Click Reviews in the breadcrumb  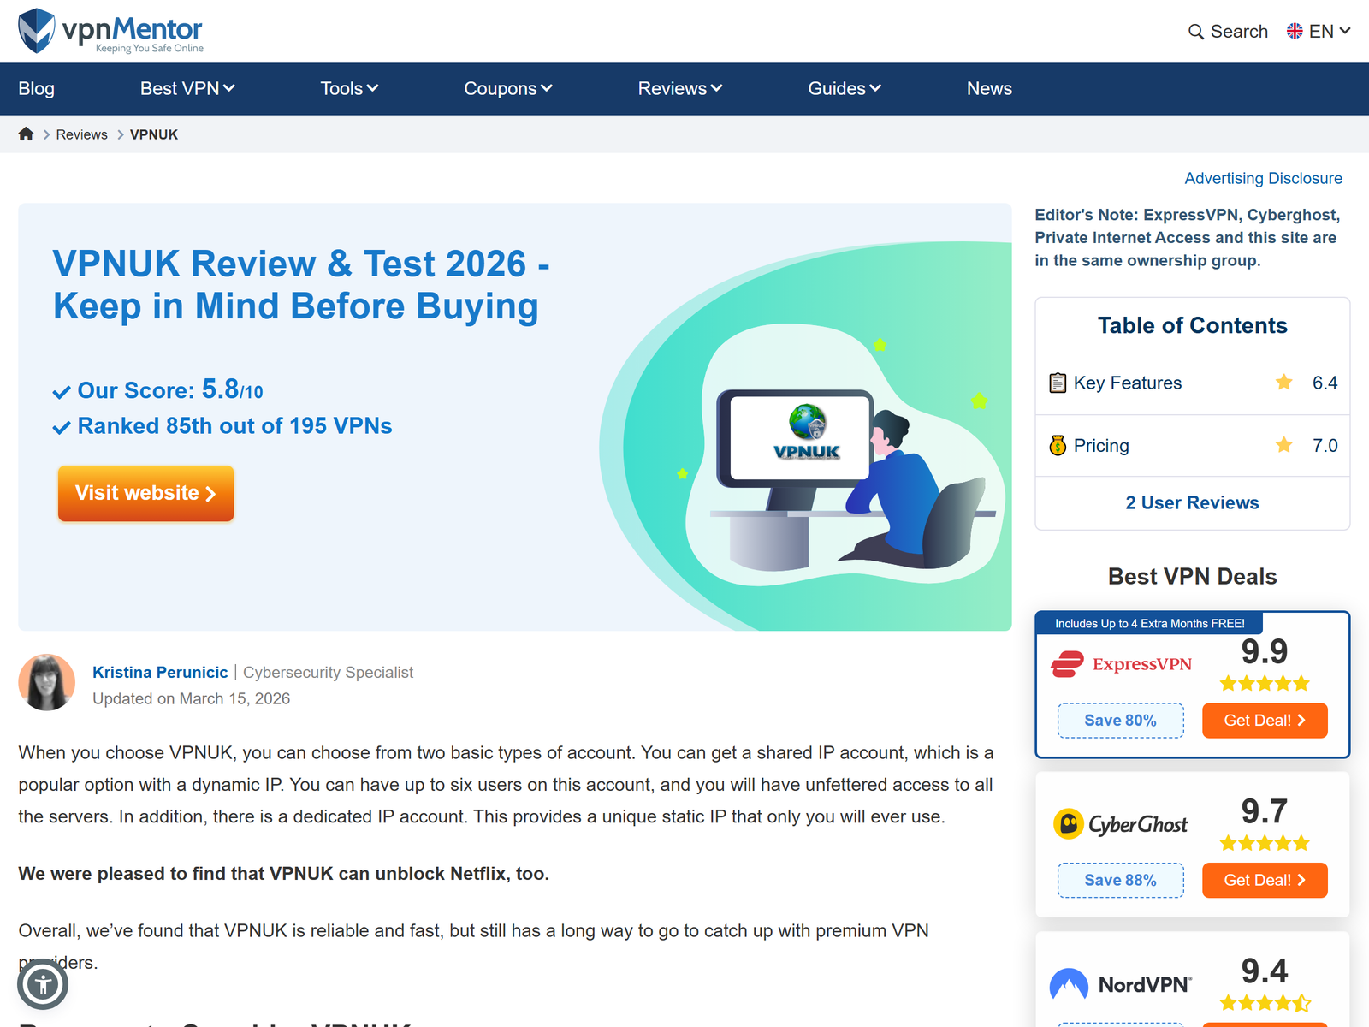[82, 134]
